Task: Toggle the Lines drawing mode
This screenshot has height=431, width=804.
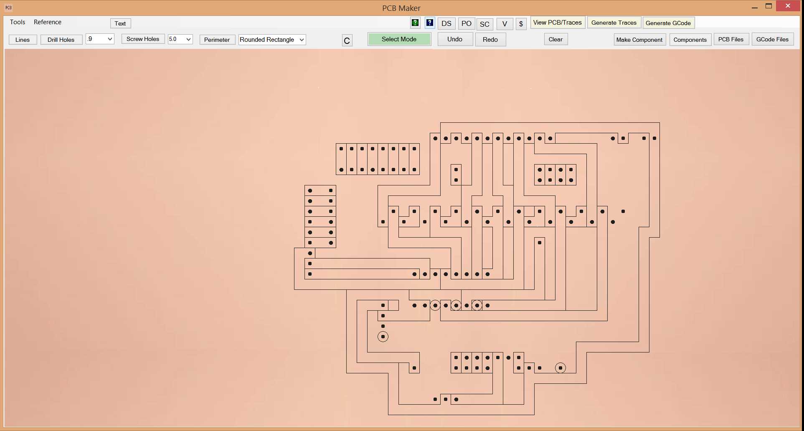Action: 23,39
